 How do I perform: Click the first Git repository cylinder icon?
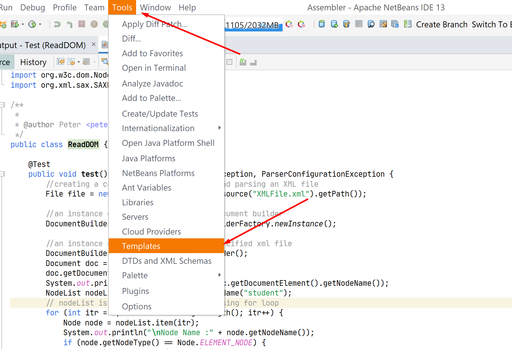(322, 24)
